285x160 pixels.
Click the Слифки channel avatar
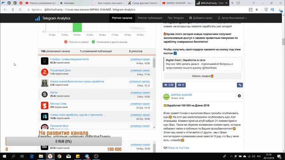(45, 61)
